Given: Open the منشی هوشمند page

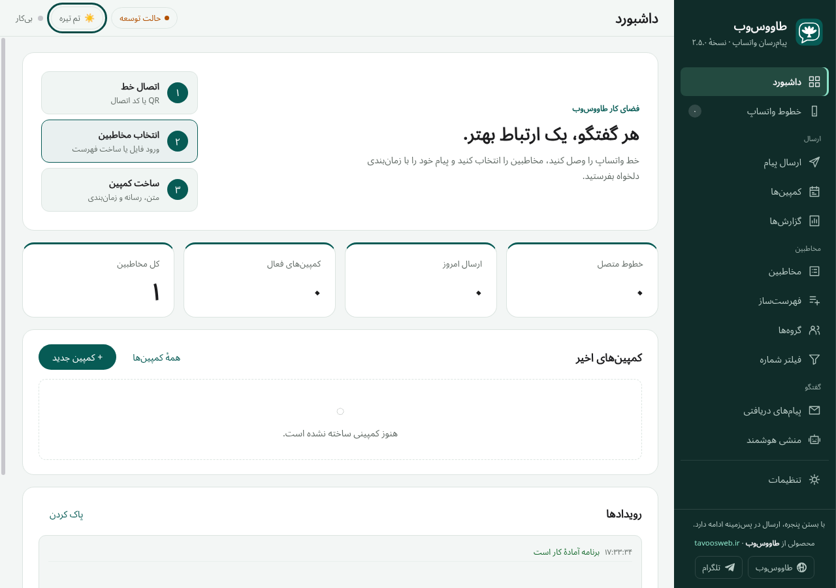Looking at the screenshot, I should [x=754, y=440].
